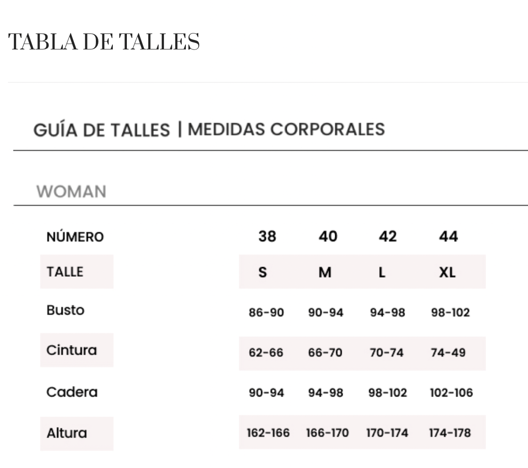Viewport: 528px width, 468px height.
Task: Select the 162-166 Altura measurement
Action: coord(268,433)
